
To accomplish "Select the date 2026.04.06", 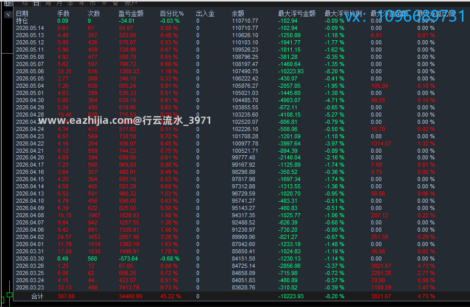I will click(30, 230).
